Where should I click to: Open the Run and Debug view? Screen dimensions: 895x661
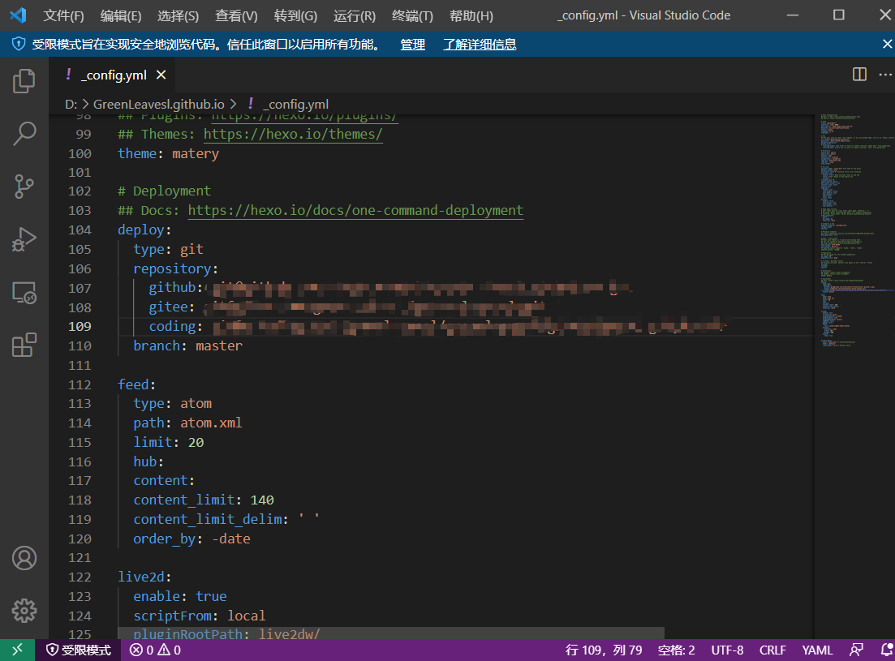pos(24,239)
